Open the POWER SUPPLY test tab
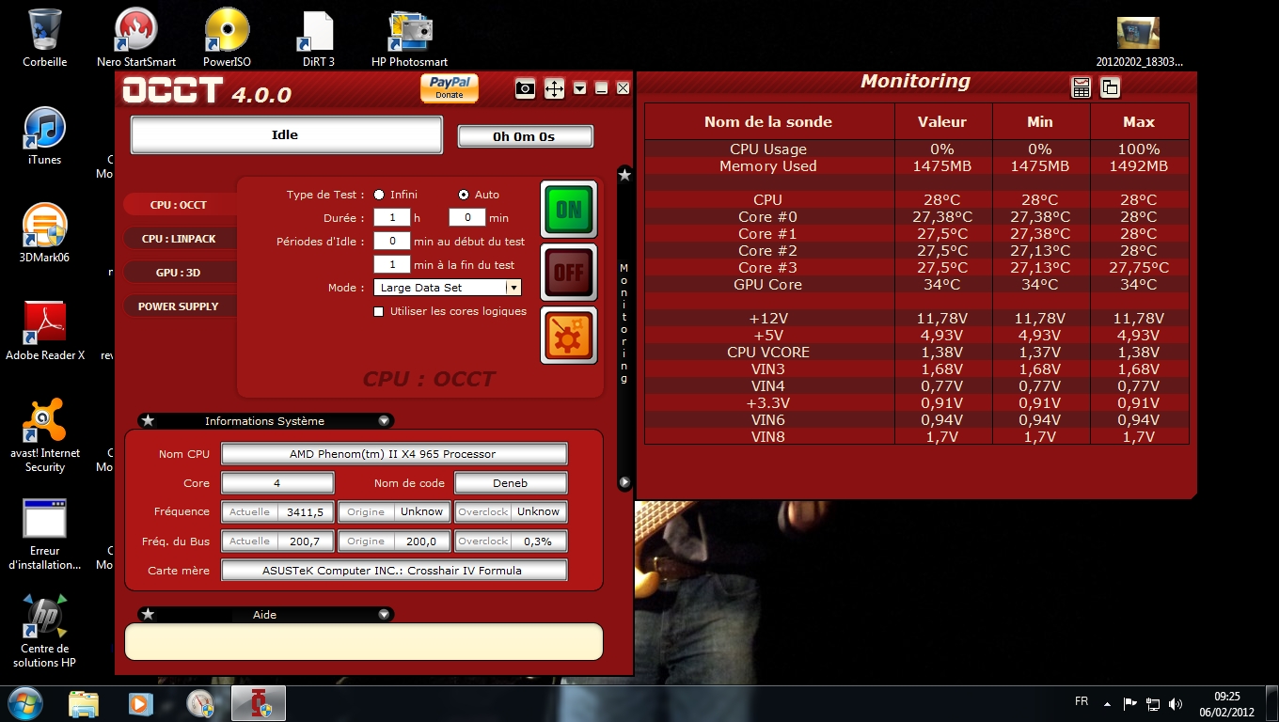The image size is (1279, 722). coord(179,306)
